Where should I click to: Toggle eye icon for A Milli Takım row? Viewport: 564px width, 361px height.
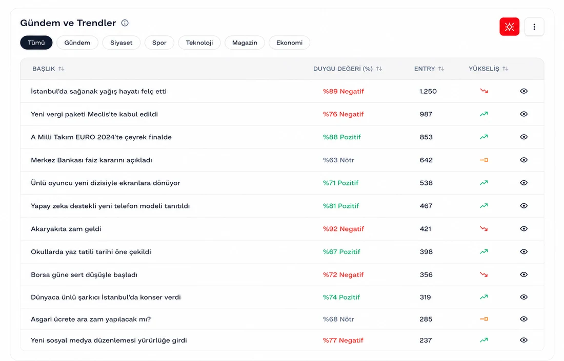[523, 137]
